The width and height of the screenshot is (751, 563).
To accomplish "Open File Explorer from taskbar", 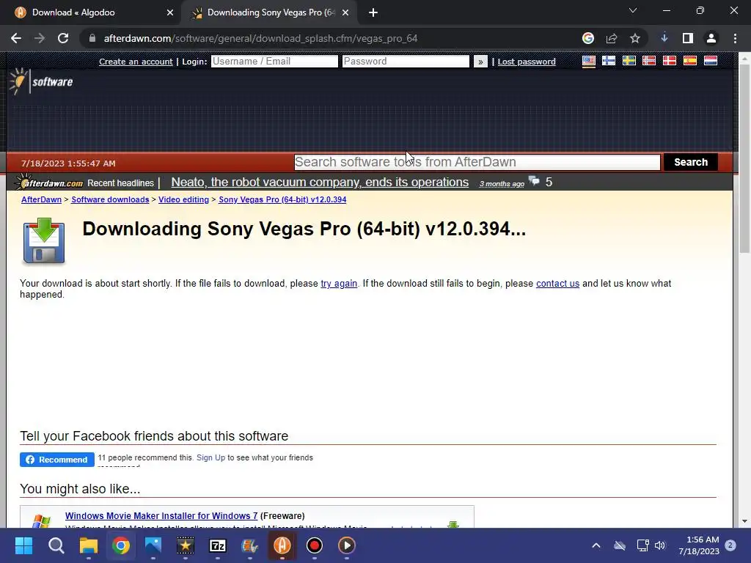I will point(89,545).
